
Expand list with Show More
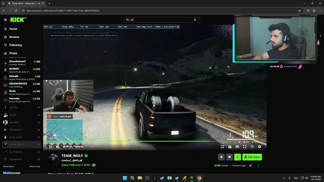pyautogui.click(x=9, y=167)
